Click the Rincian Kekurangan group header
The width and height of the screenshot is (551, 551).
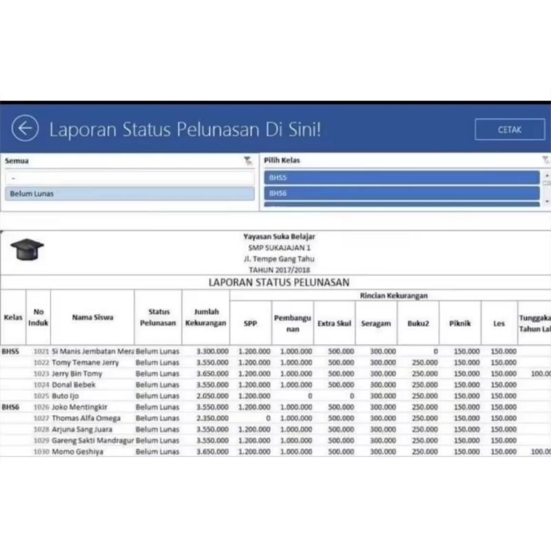point(393,295)
